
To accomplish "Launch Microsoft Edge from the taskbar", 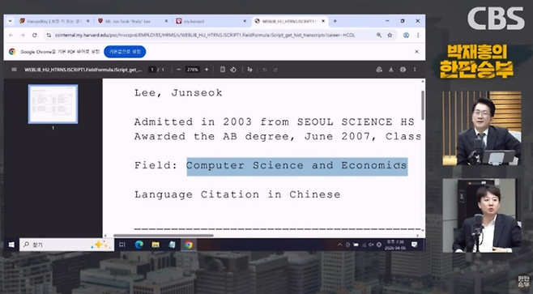I will (139, 245).
